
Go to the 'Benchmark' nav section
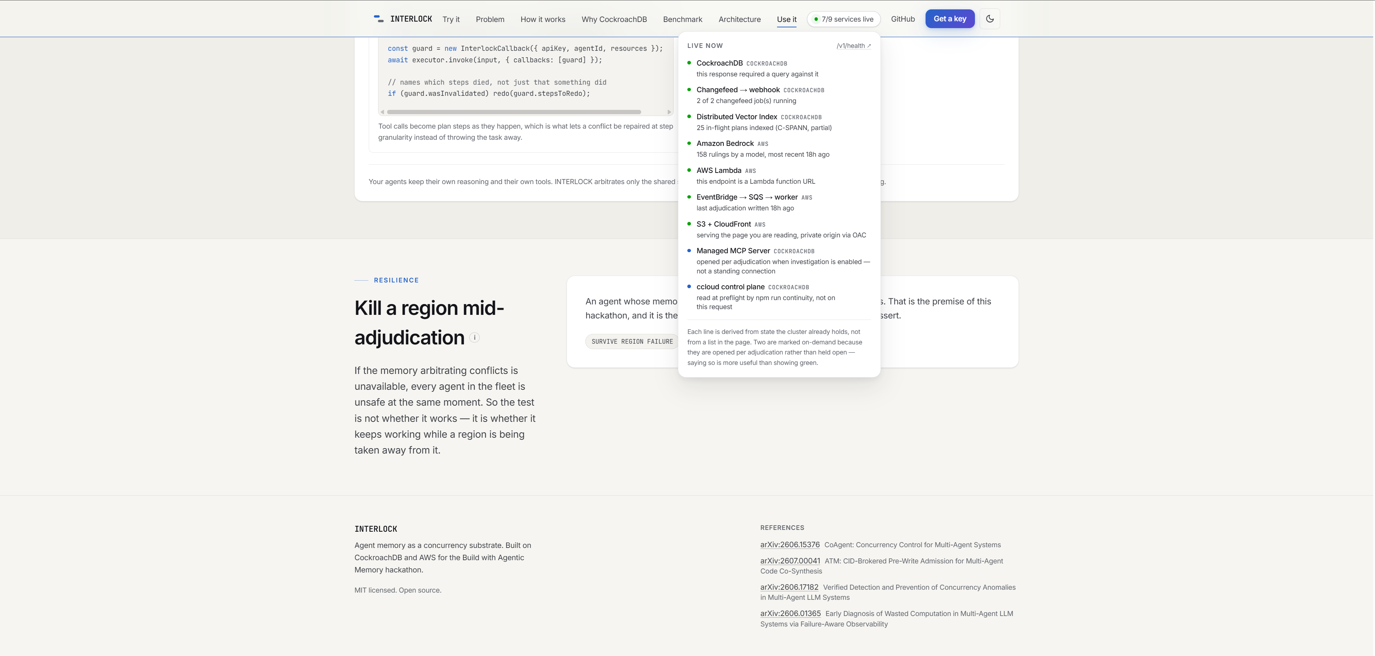[x=683, y=19]
